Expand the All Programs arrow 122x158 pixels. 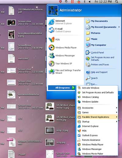tap(73, 88)
